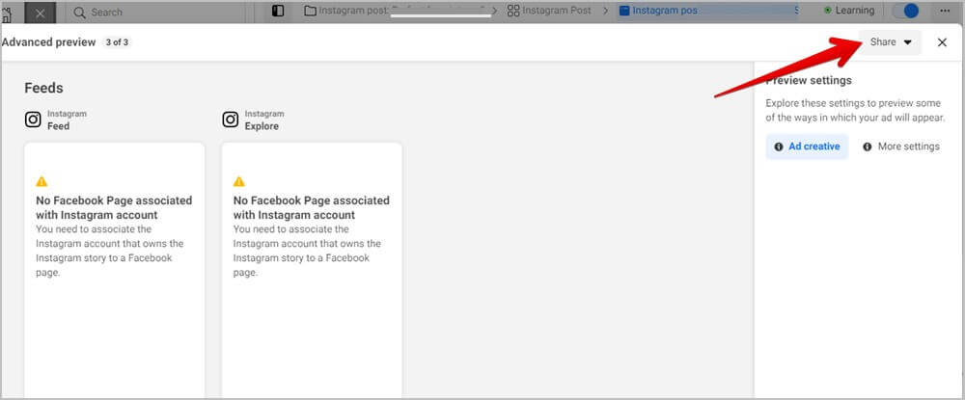This screenshot has width=965, height=400.
Task: Click the Preview settings heading
Action: point(809,81)
